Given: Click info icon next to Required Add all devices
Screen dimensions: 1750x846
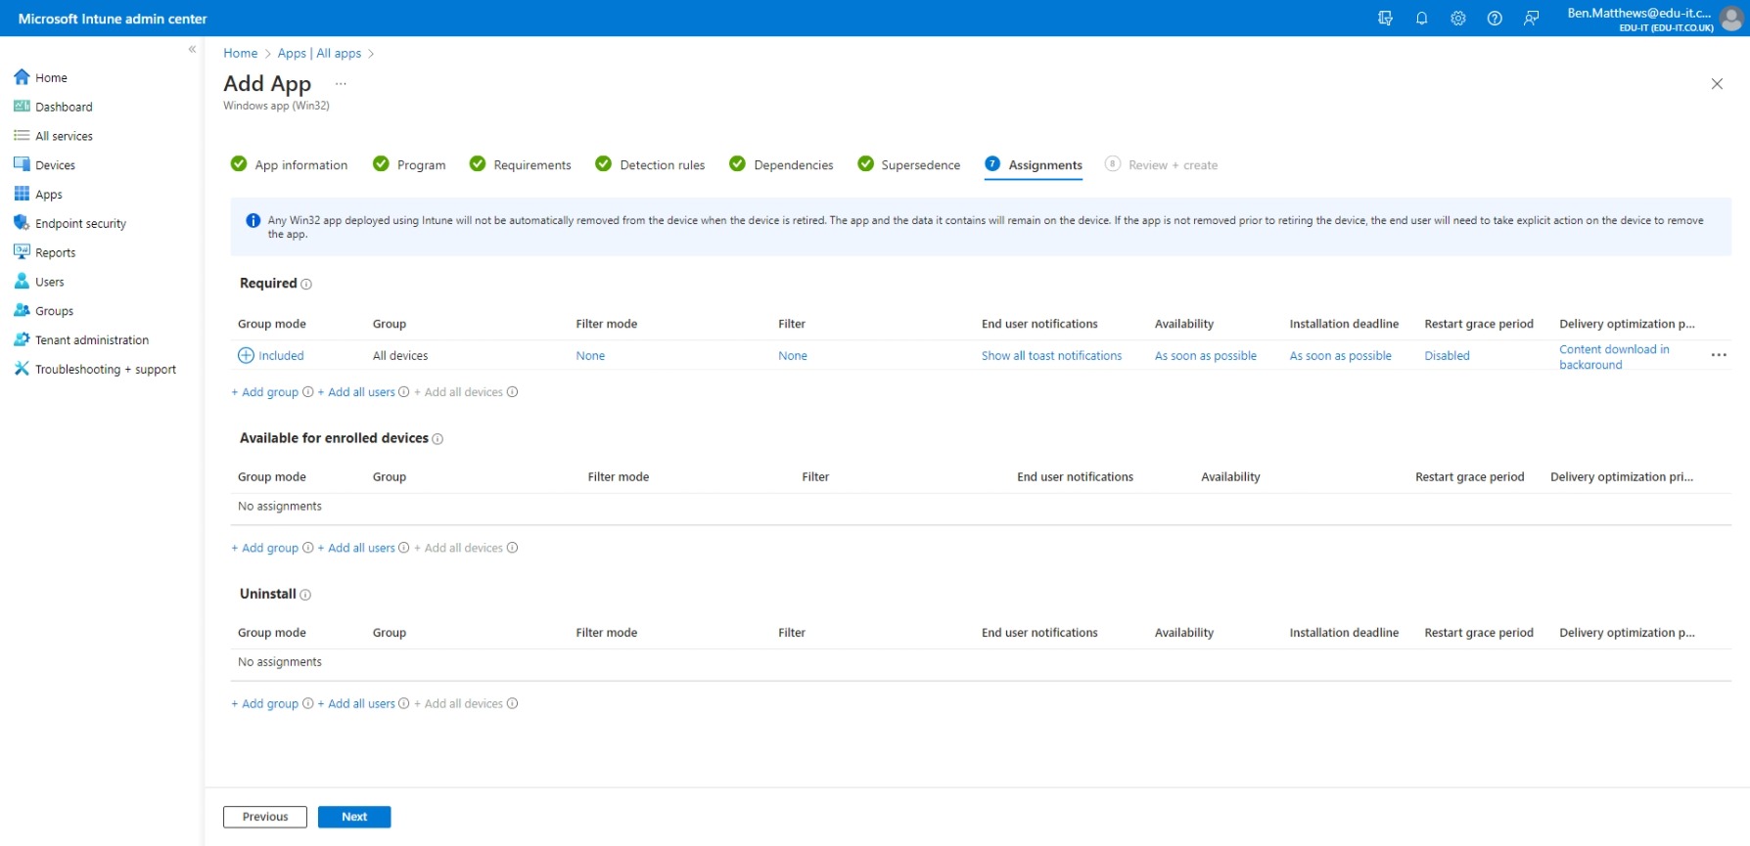Looking at the screenshot, I should [x=512, y=392].
